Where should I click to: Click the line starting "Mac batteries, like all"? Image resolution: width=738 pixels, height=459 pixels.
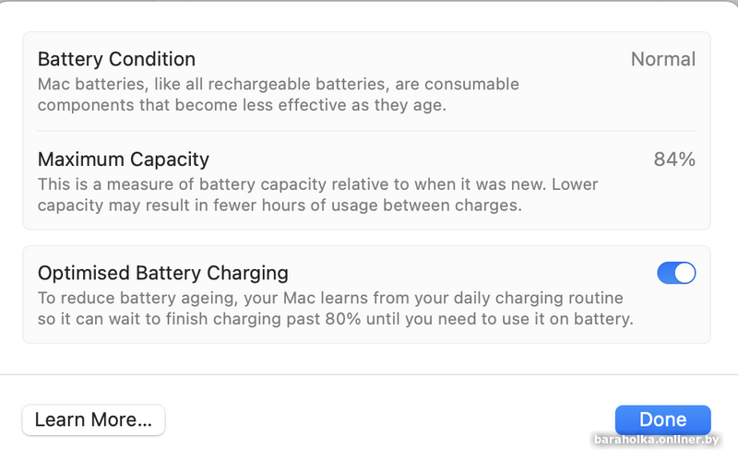coord(278,85)
